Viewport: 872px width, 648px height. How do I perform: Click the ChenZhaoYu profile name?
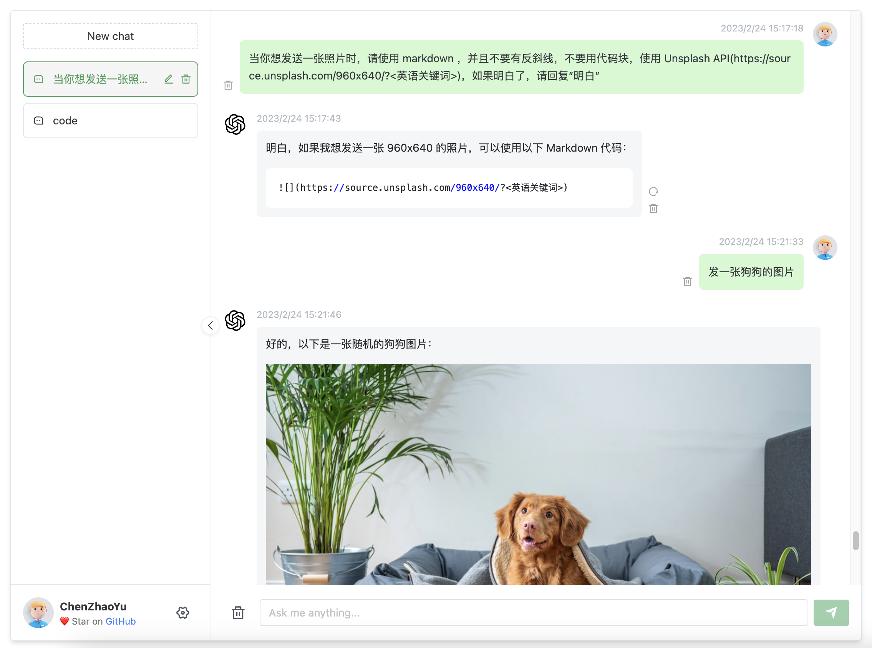(x=93, y=607)
